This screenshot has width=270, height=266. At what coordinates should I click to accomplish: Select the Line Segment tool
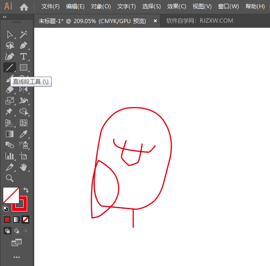point(10,67)
